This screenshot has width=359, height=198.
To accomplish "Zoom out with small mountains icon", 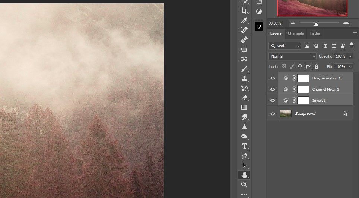I will [292, 23].
